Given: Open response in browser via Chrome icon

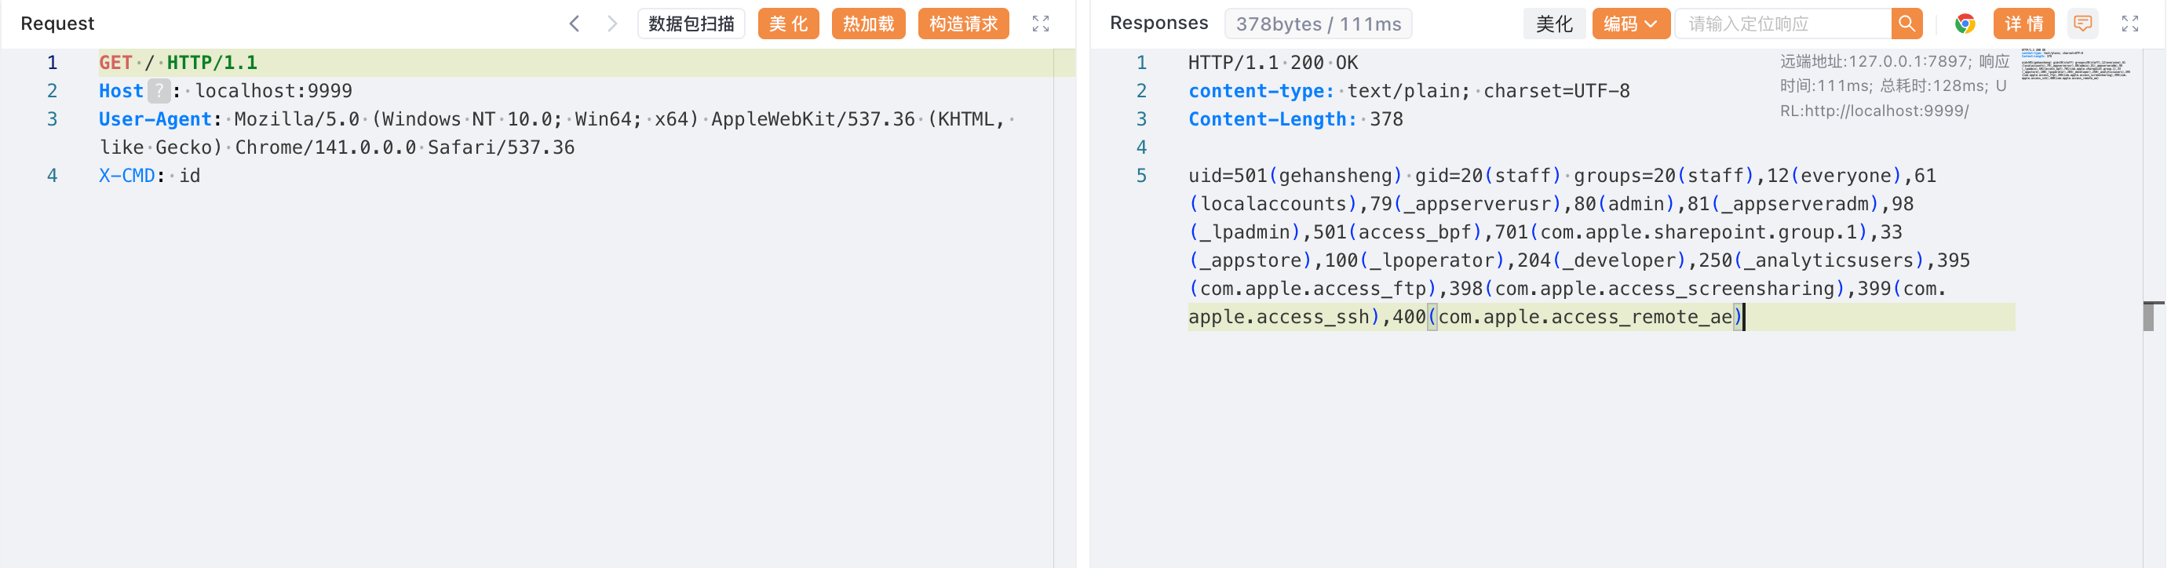Looking at the screenshot, I should coord(1965,24).
